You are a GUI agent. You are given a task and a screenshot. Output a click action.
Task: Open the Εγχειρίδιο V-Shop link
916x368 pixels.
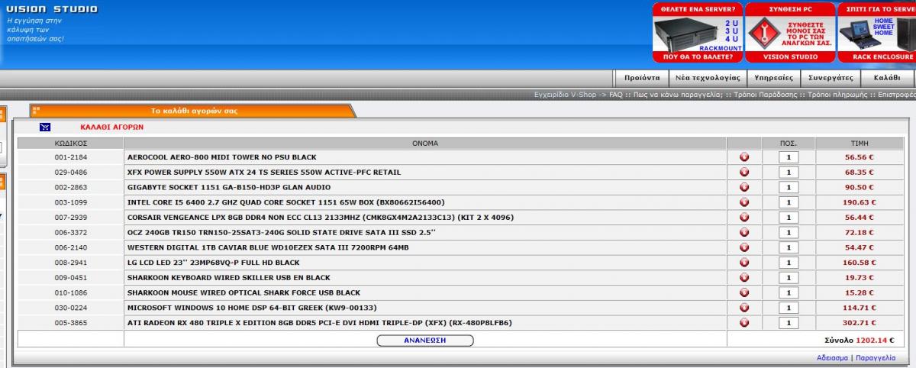566,95
